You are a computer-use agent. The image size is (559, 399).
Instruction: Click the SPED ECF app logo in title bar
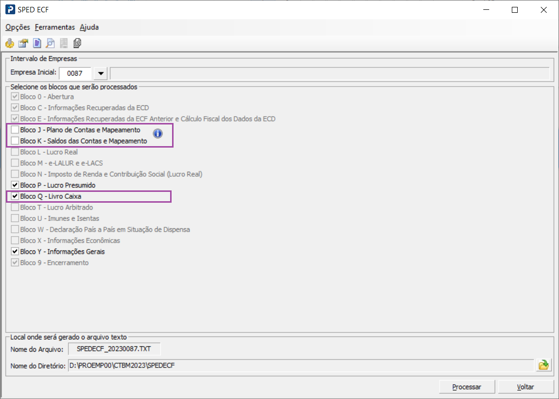click(10, 10)
